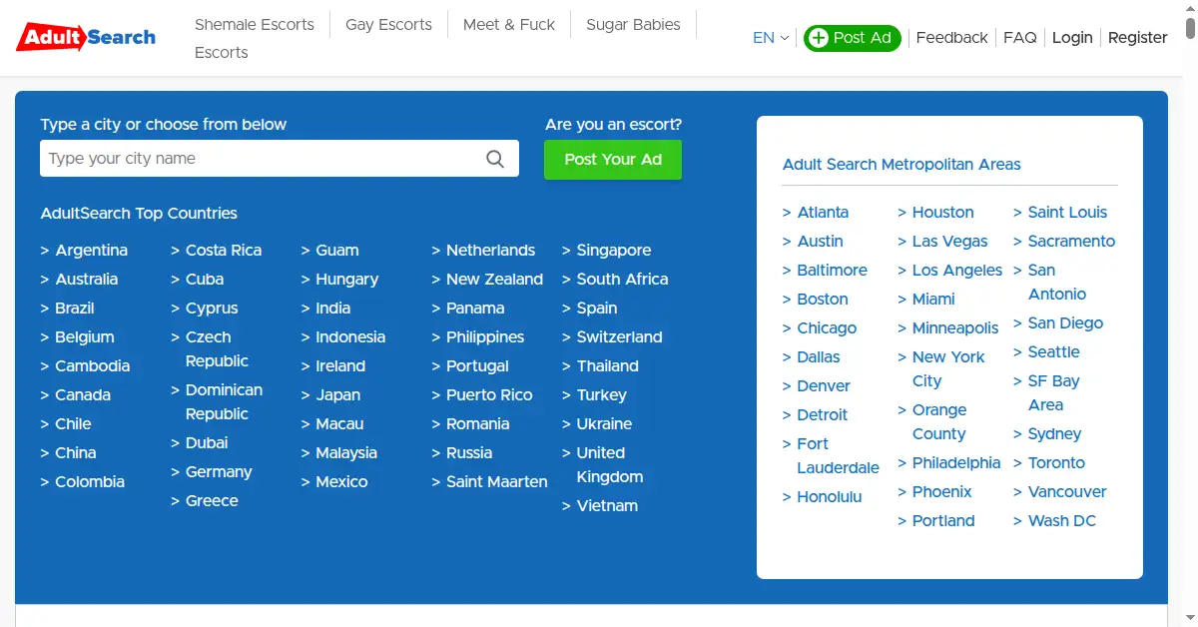Select Fort Lauderdale metro area
Image resolution: width=1198 pixels, height=627 pixels.
pyautogui.click(x=838, y=456)
